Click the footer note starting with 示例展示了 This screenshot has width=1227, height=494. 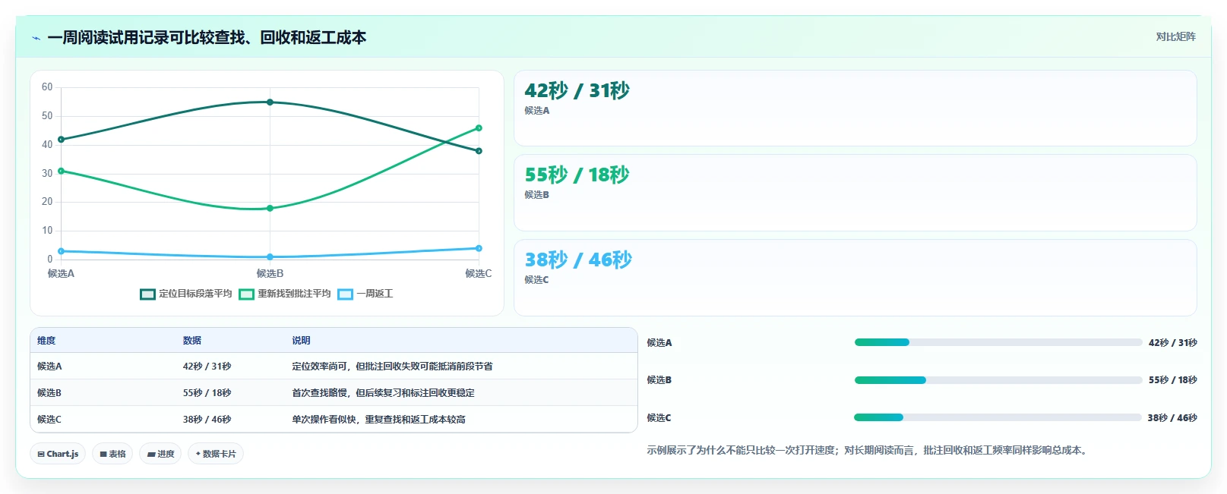point(869,450)
